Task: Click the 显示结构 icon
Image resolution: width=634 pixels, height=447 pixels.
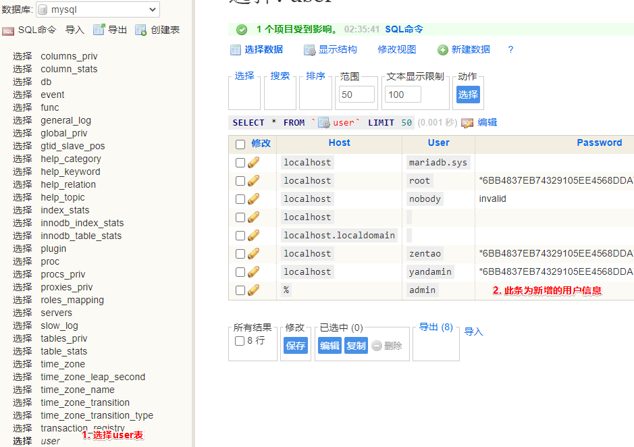Action: pos(309,50)
